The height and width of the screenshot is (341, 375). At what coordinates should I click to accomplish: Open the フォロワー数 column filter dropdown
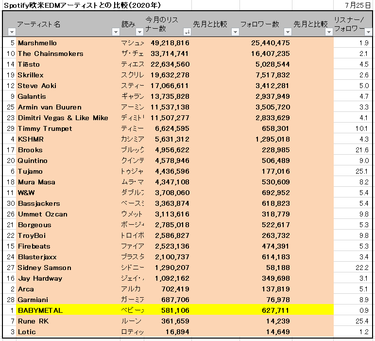click(288, 32)
